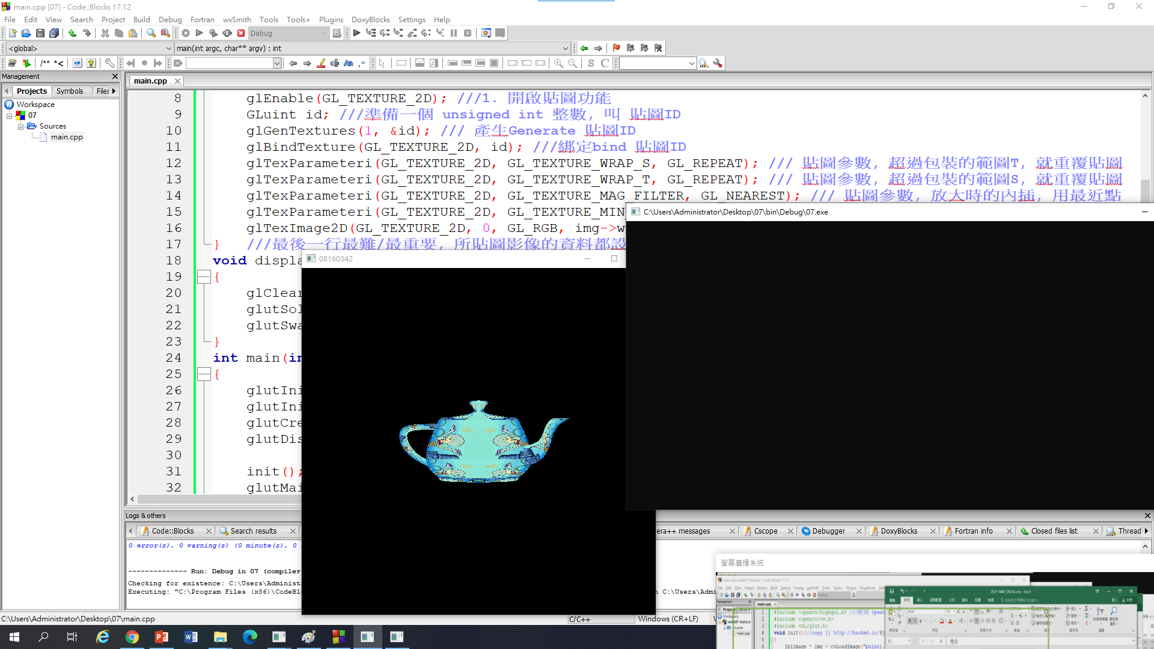
Task: Switch to the Symbols tab
Action: (70, 91)
